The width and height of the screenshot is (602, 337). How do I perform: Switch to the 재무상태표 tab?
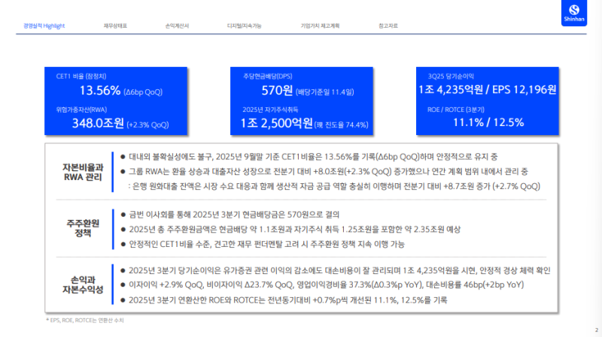(x=115, y=26)
